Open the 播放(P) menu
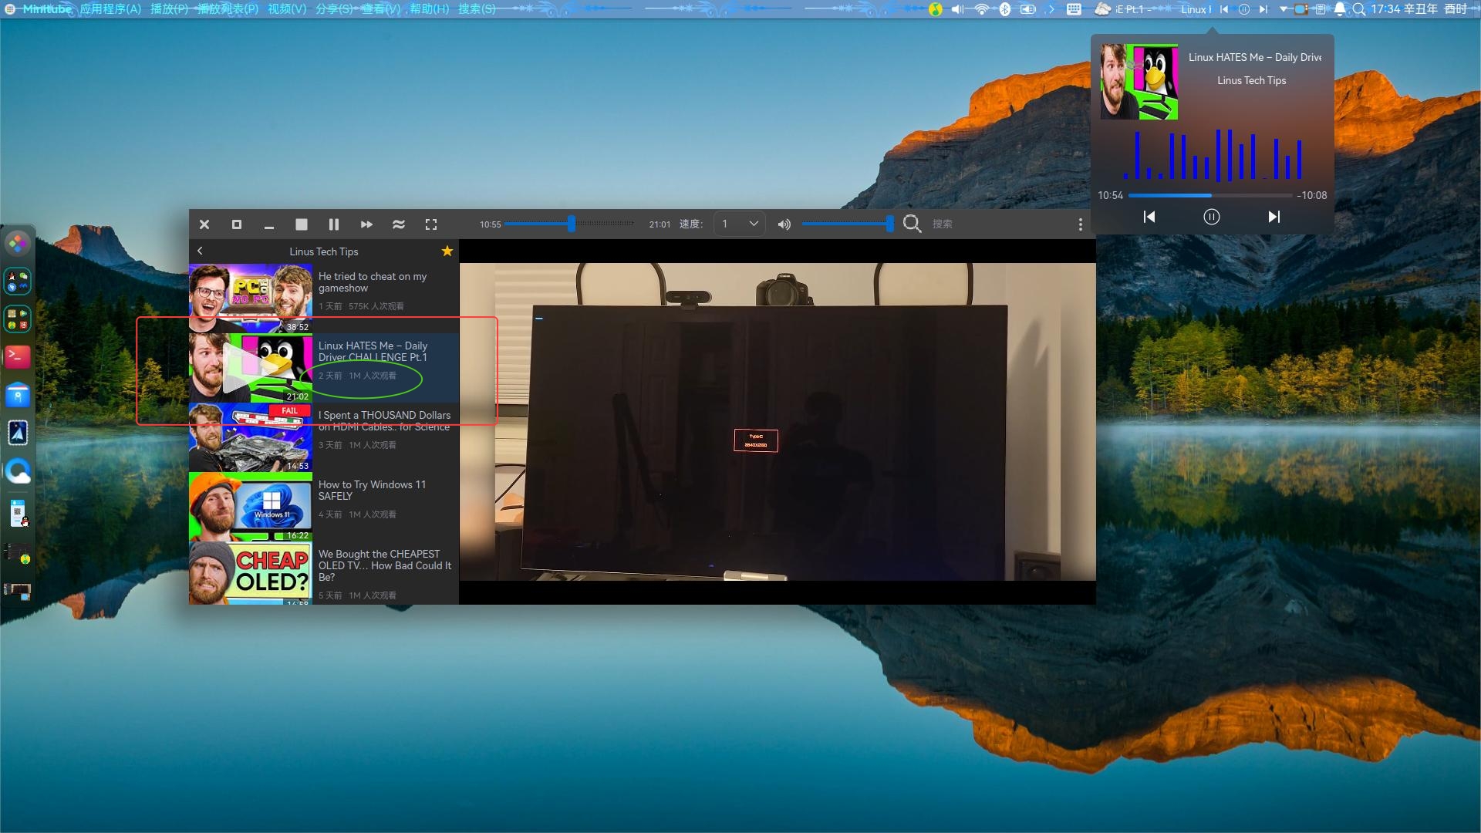Screen dimensions: 1481x833 169,9
